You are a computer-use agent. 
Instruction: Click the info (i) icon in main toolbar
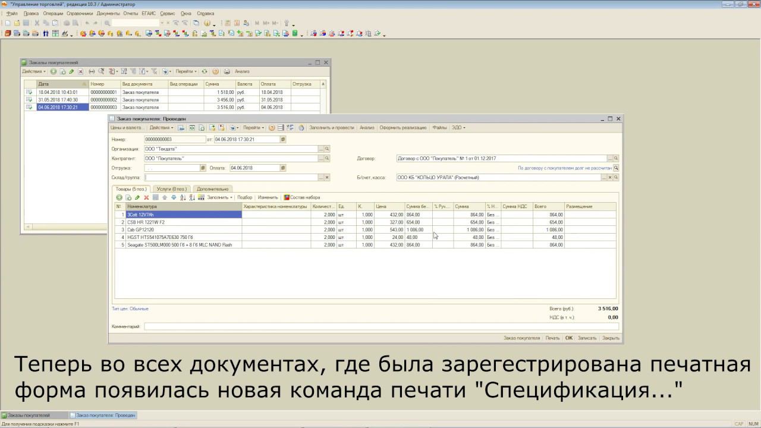pos(206,23)
